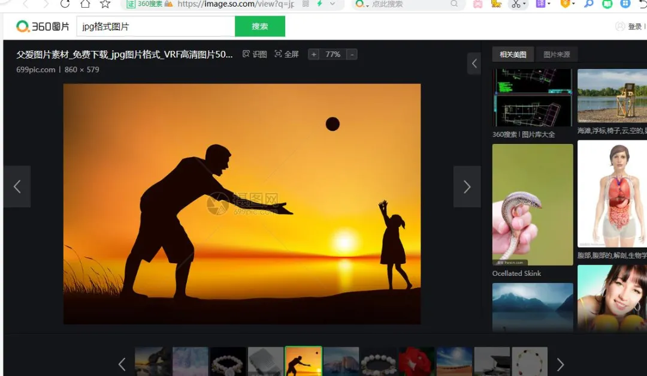Screen dimensions: 647x376
Task: Zoom out with the minus button
Action: click(352, 55)
